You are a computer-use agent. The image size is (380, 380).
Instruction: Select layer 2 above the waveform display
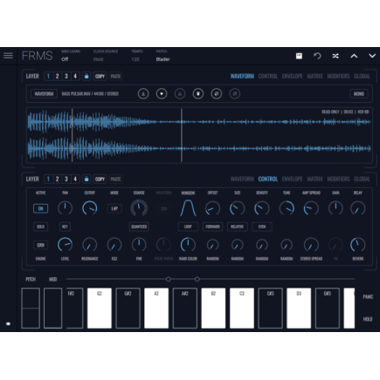58,76
